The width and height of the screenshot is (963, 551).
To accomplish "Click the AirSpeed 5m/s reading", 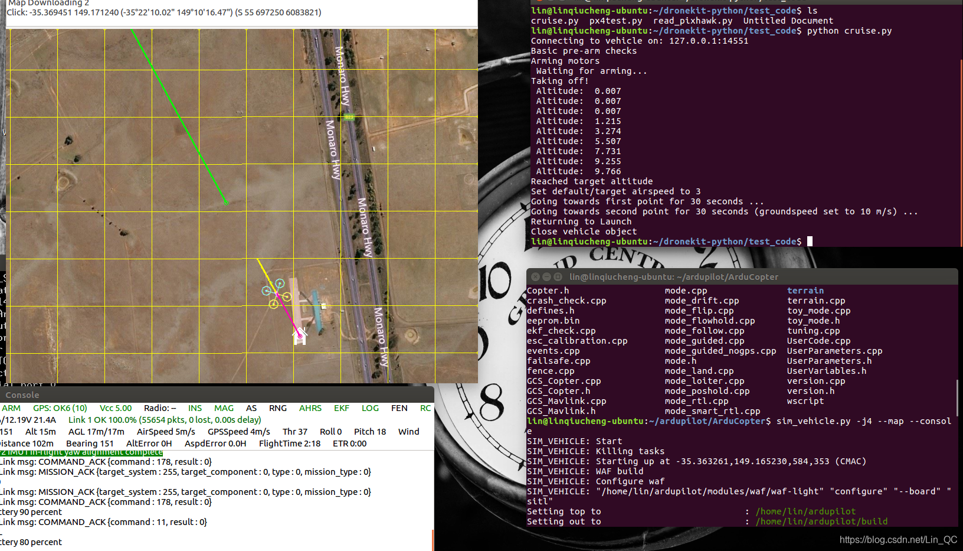I will [166, 432].
